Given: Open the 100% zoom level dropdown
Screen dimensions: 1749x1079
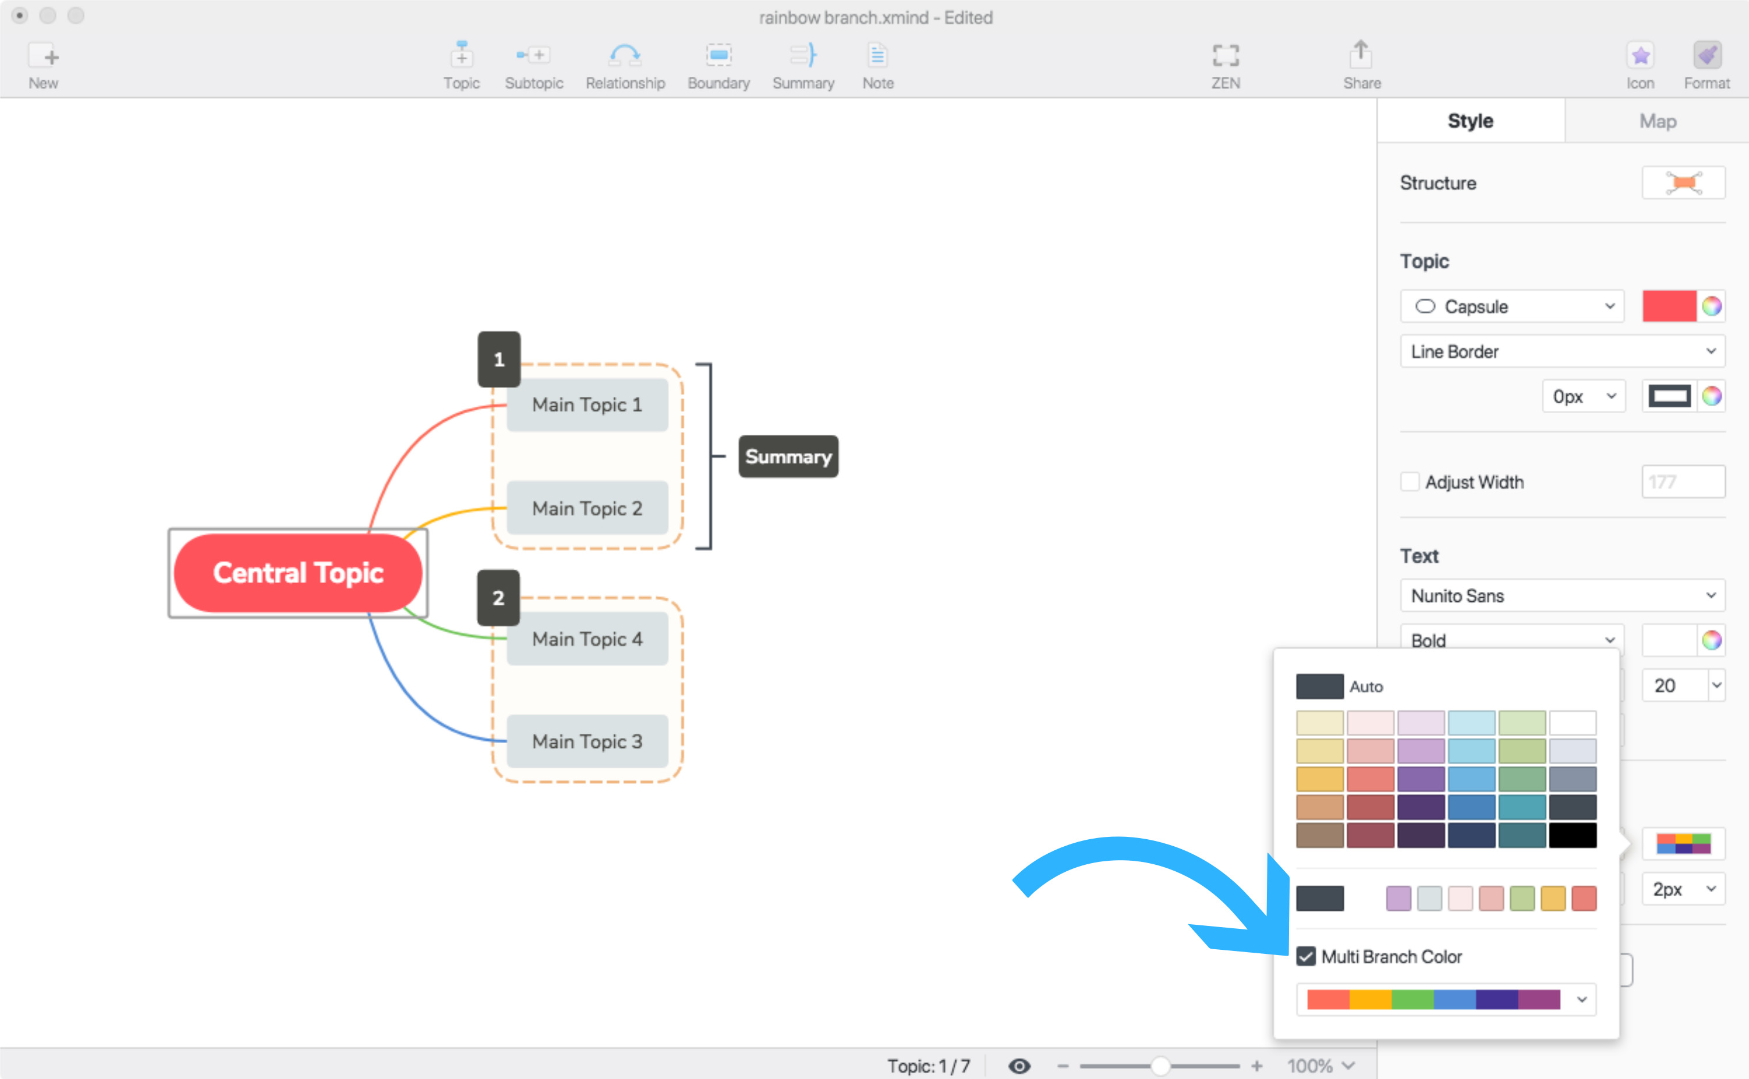Looking at the screenshot, I should 1320,1066.
